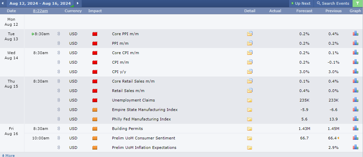Open the graph for CPI y/y

(355, 71)
